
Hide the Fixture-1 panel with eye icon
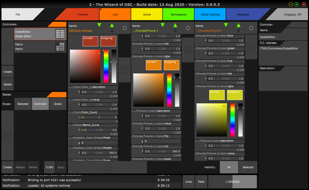188,28
